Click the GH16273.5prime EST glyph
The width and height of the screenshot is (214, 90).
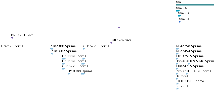point(64,69)
